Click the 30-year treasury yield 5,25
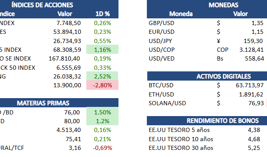The height and width of the screenshot is (157, 267). pos(254,148)
